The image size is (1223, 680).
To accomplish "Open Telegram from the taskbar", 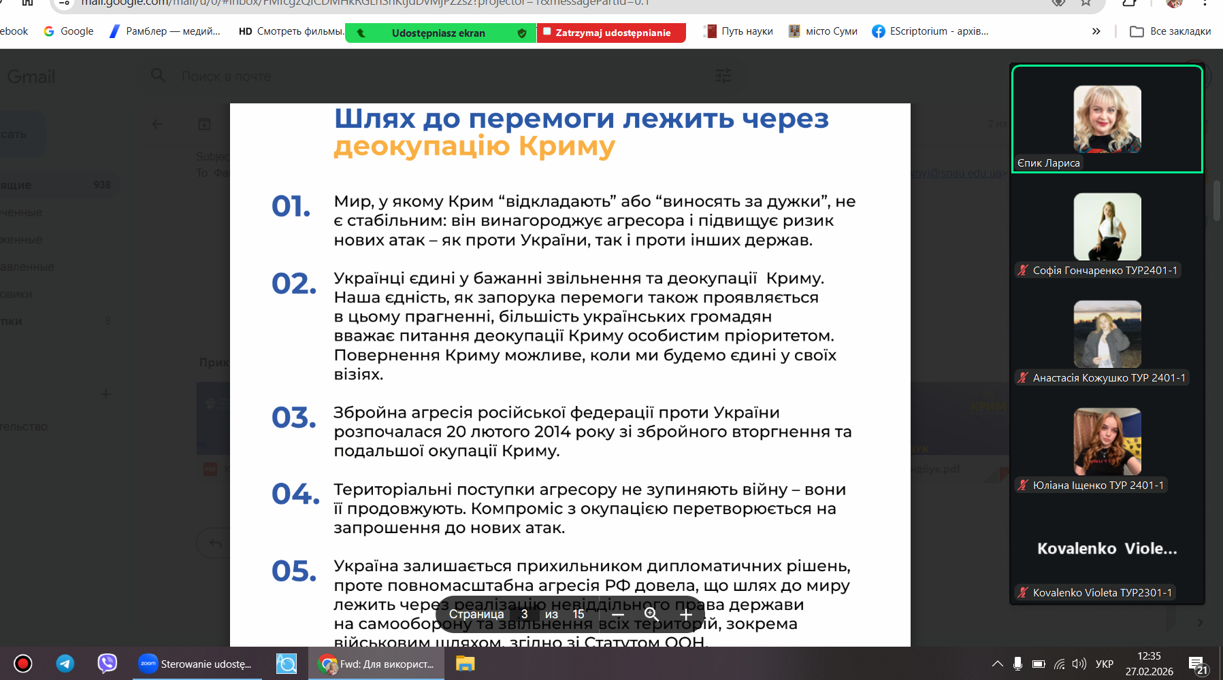I will pyautogui.click(x=65, y=664).
